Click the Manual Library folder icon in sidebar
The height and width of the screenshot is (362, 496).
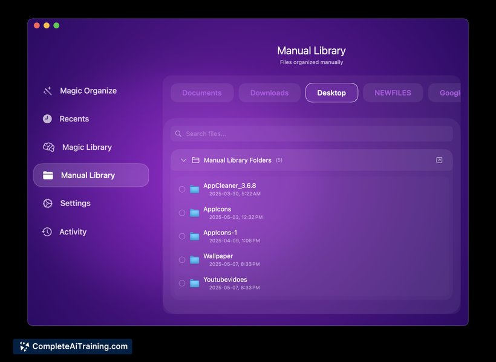[x=48, y=175]
